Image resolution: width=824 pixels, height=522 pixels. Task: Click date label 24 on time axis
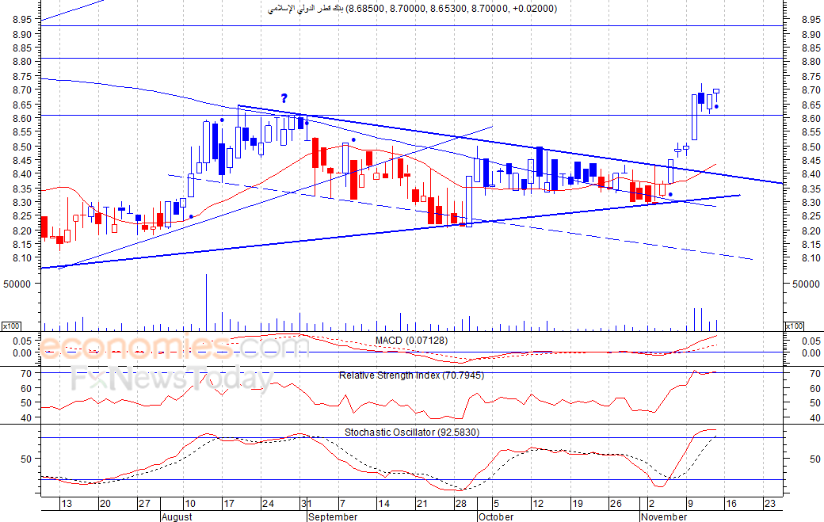click(x=268, y=504)
